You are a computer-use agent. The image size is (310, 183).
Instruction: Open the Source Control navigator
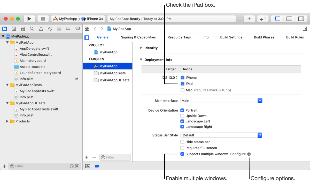click(x=14, y=29)
